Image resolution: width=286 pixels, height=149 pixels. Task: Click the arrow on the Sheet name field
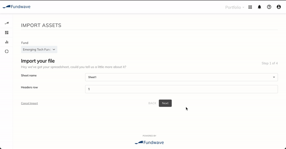pos(274,77)
